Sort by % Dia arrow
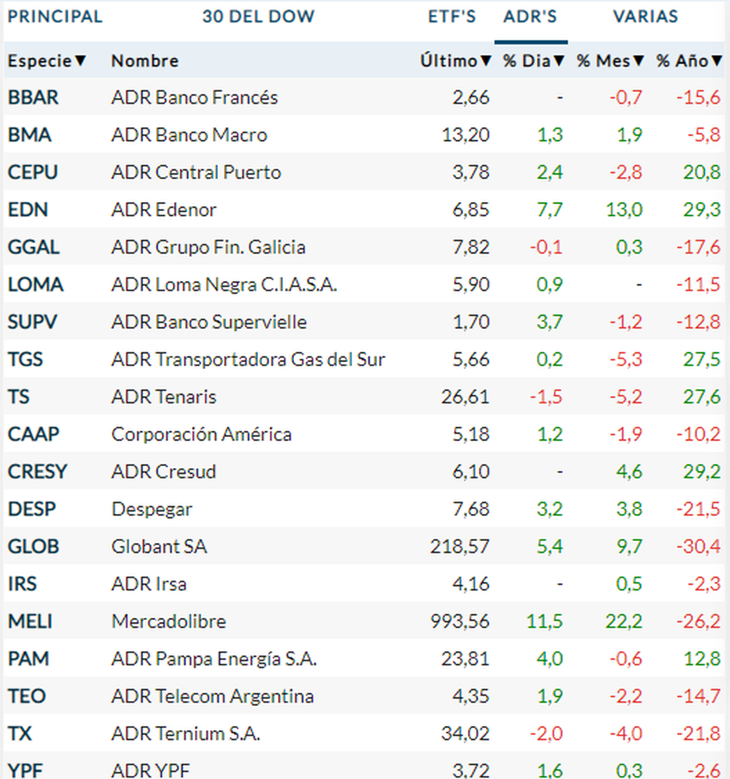The height and width of the screenshot is (779, 730). coord(559,61)
